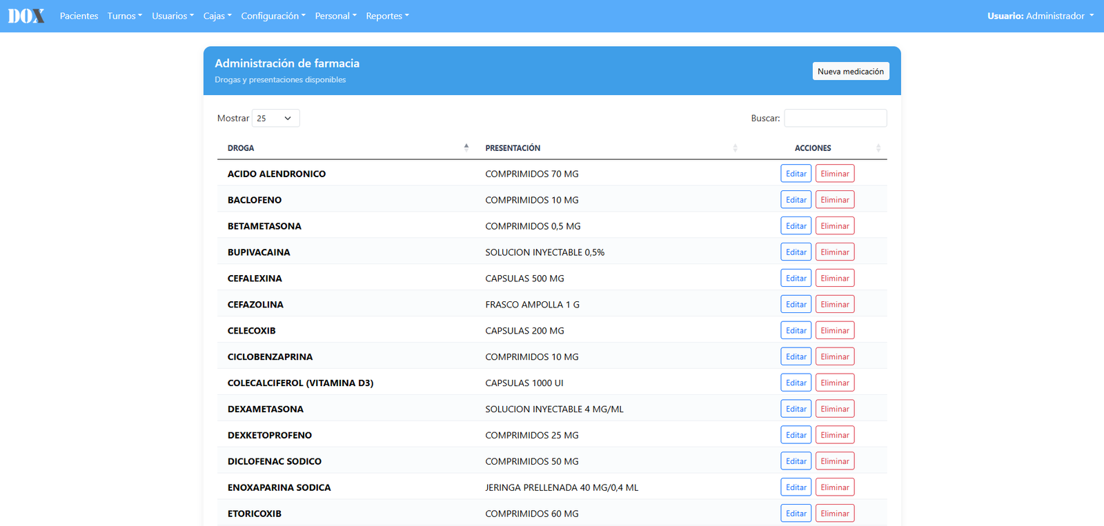
Task: Delete the ENOXAPARINA SODICA entry
Action: (835, 488)
